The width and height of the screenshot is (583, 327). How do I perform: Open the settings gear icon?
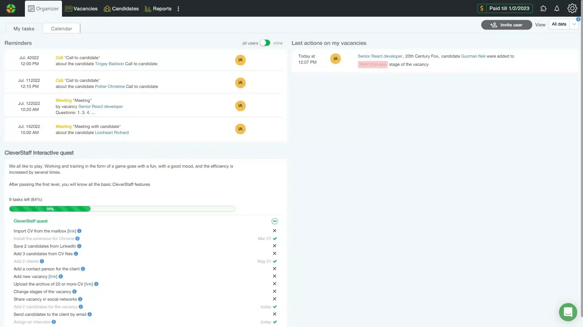pyautogui.click(x=572, y=8)
